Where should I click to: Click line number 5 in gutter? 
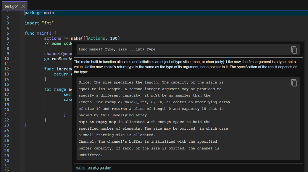(x=8, y=33)
